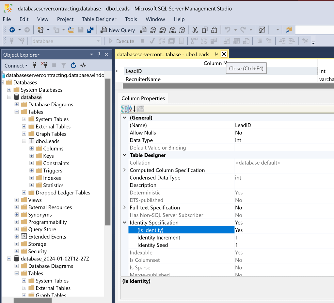Open the File menu

(x=7, y=19)
